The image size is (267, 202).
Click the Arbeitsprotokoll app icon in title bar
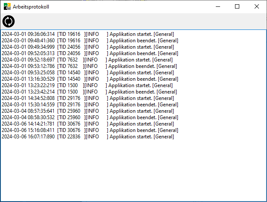[7, 6]
